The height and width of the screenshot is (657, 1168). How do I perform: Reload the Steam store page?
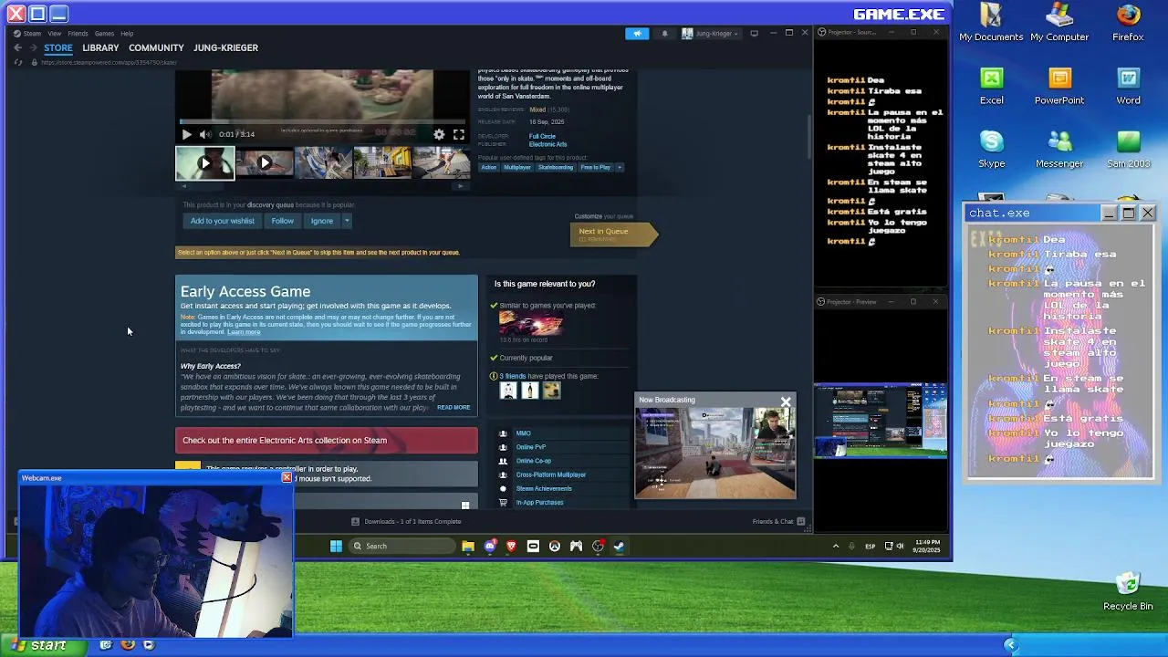tap(17, 62)
